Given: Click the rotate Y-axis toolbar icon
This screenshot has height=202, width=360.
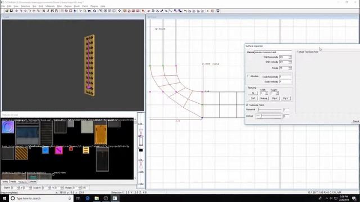Looking at the screenshot, I should click(x=30, y=11).
